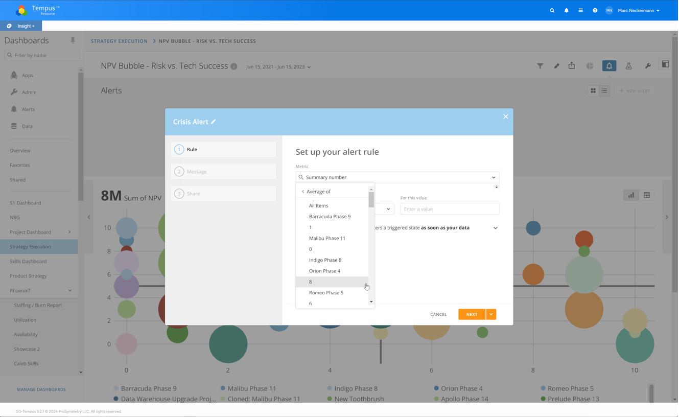Open the search icon in top bar
This screenshot has width=679, height=417.
tap(552, 10)
